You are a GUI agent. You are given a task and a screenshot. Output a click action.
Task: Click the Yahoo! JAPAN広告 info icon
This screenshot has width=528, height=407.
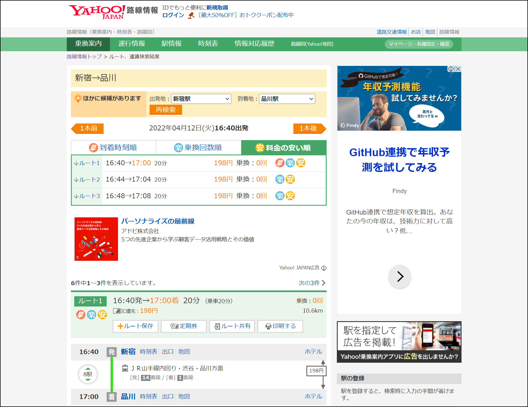[324, 268]
